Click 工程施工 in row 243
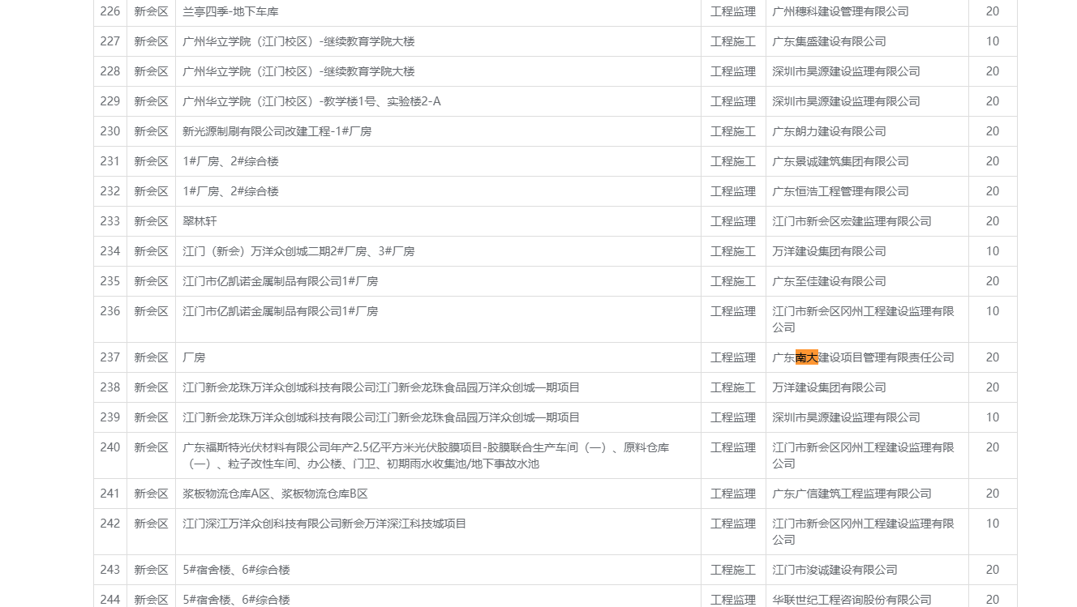 tap(733, 570)
